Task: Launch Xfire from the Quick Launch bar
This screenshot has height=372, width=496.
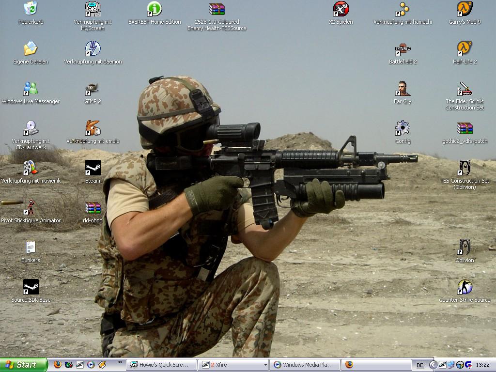Action: point(80,365)
